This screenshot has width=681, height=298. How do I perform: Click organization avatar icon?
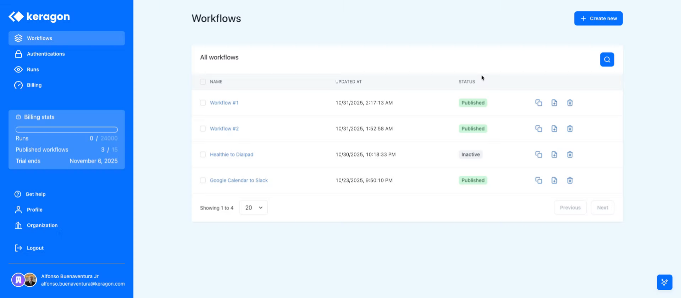click(x=18, y=280)
